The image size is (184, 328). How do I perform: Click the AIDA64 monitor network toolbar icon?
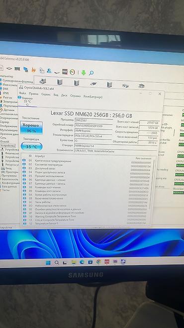26,69
